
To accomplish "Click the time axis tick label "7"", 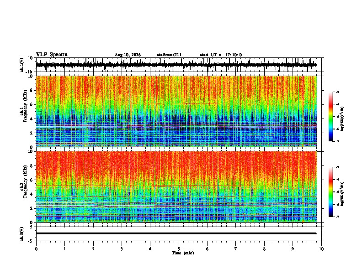I will tap(236, 249).
